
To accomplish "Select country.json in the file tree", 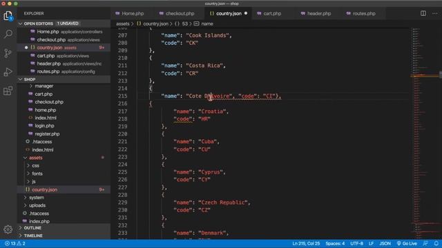I will coord(64,189).
